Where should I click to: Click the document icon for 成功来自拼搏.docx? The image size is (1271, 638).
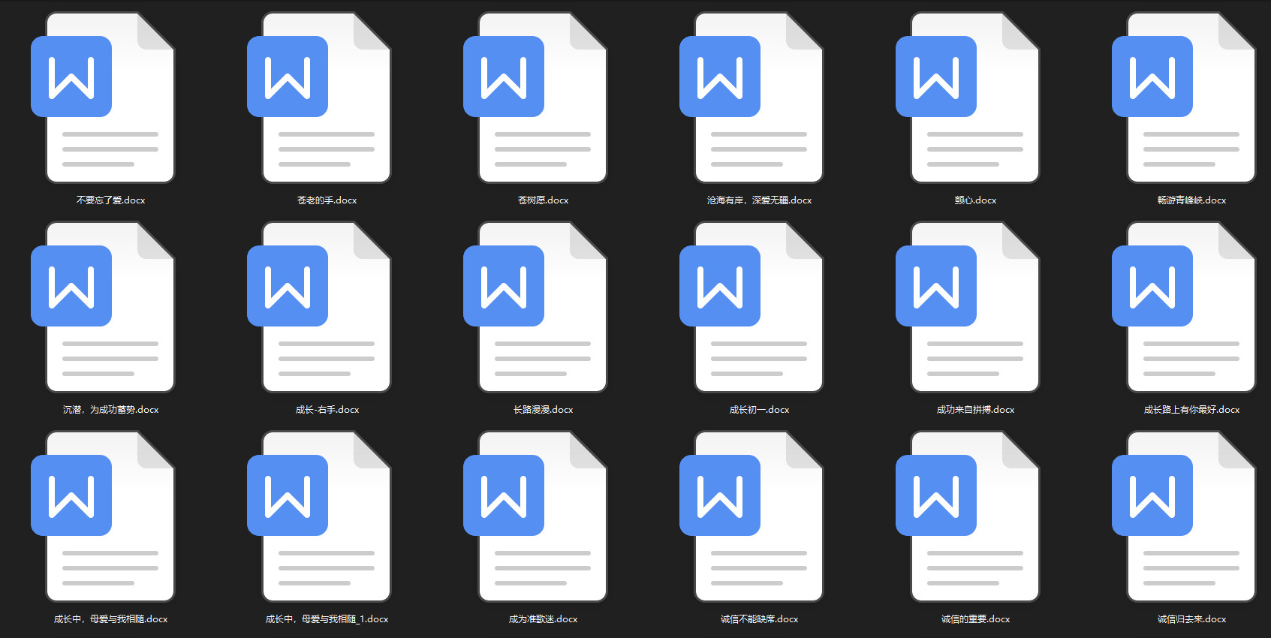point(968,307)
